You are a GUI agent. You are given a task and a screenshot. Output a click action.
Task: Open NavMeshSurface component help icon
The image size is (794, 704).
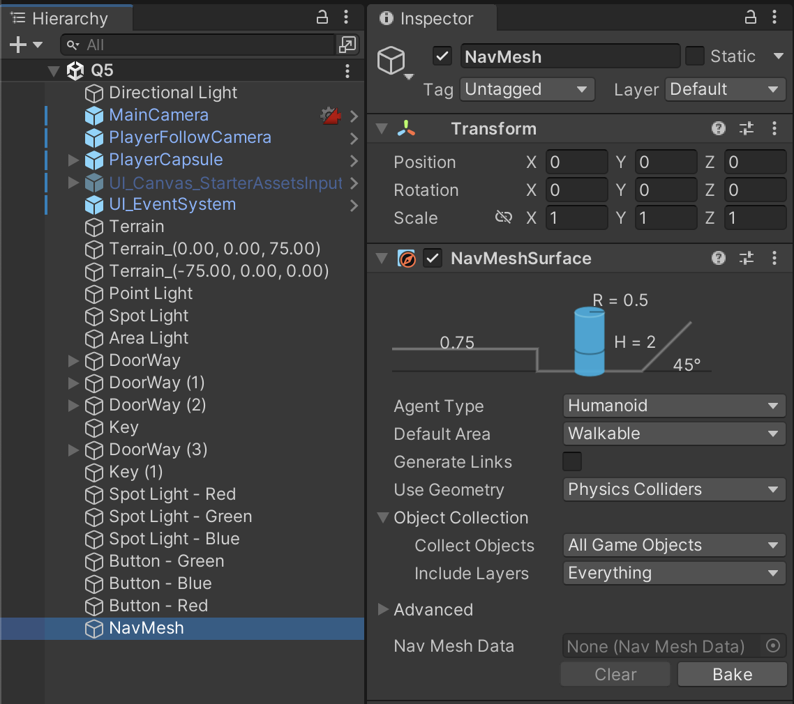pyautogui.click(x=718, y=258)
